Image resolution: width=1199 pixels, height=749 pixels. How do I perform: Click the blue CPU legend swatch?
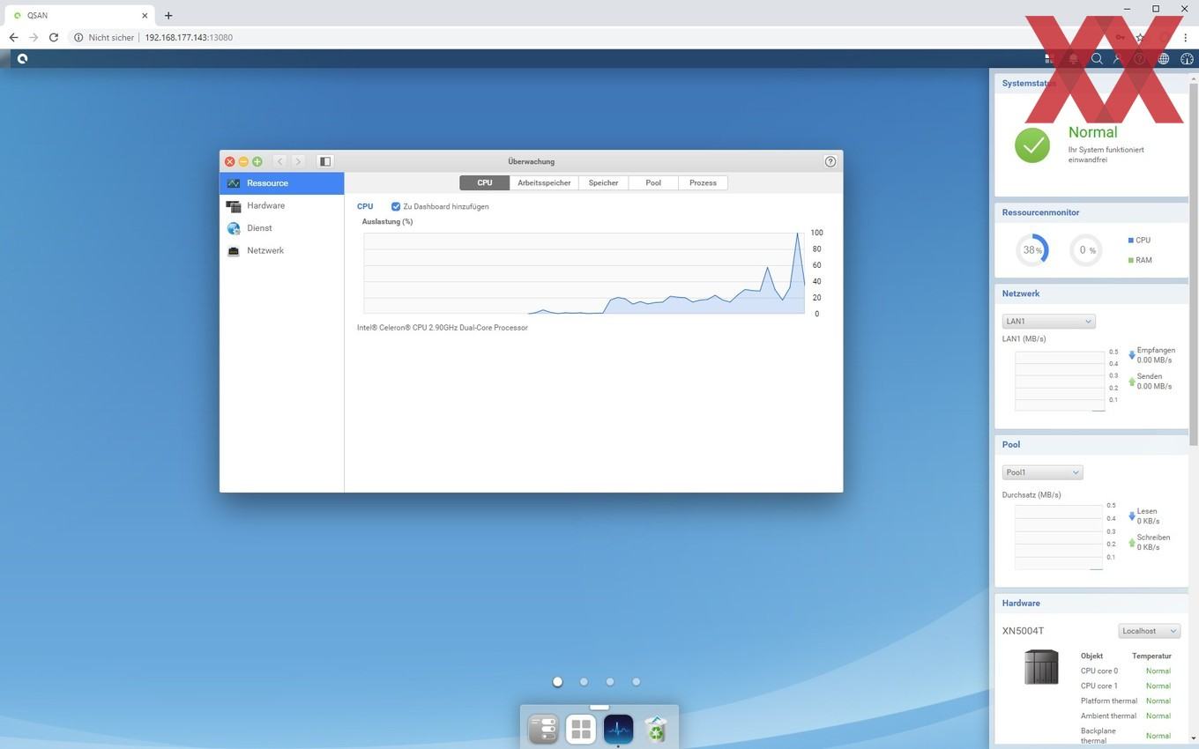pyautogui.click(x=1130, y=240)
